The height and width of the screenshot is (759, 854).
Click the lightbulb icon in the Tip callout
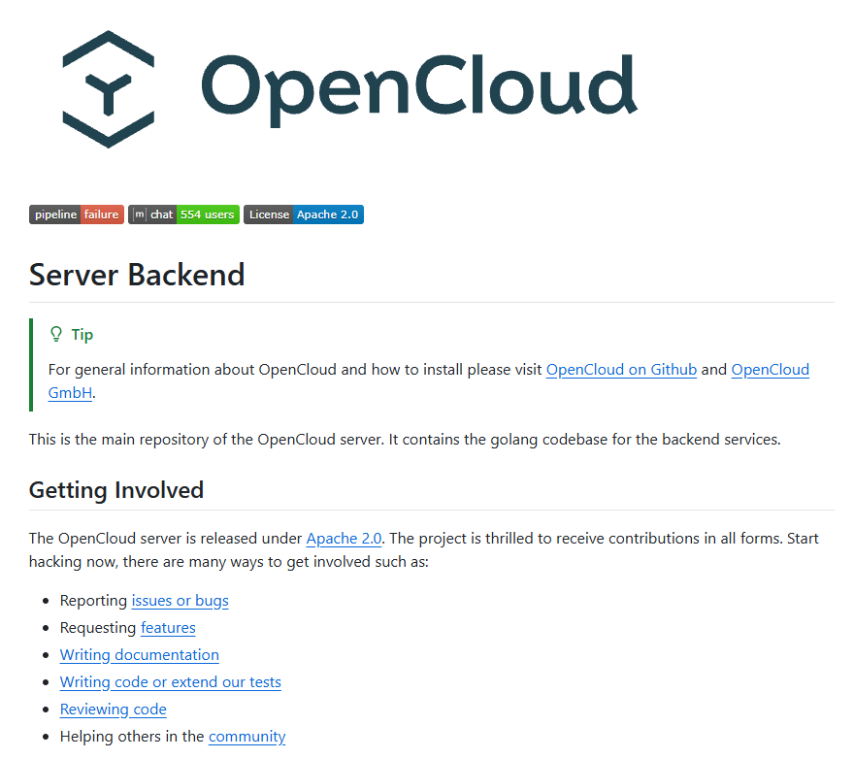(56, 334)
